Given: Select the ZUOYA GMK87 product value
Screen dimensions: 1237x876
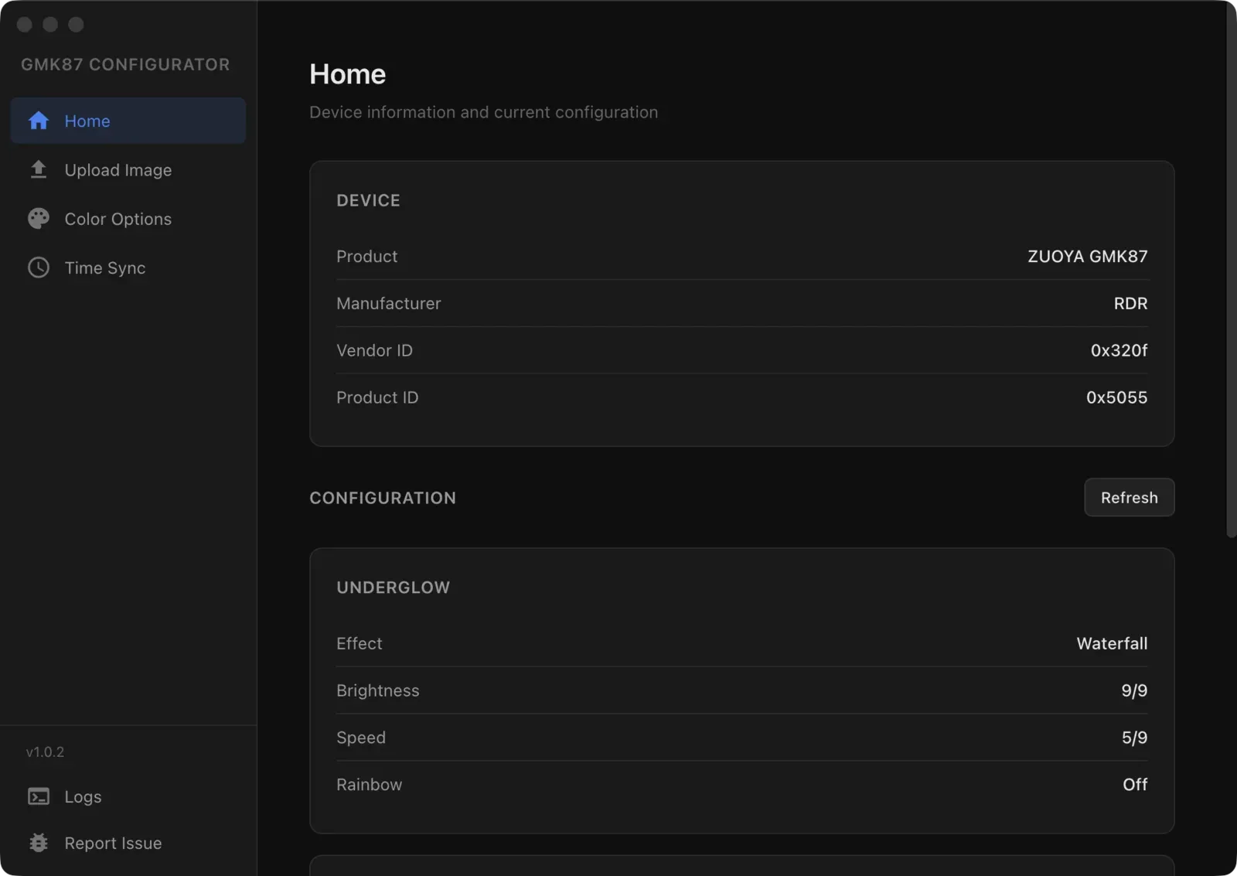Looking at the screenshot, I should (x=1087, y=256).
